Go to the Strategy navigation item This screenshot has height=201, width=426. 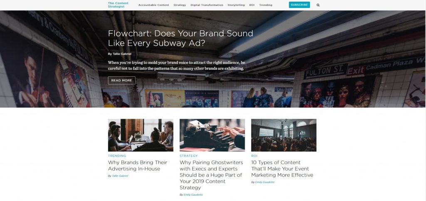point(180,5)
